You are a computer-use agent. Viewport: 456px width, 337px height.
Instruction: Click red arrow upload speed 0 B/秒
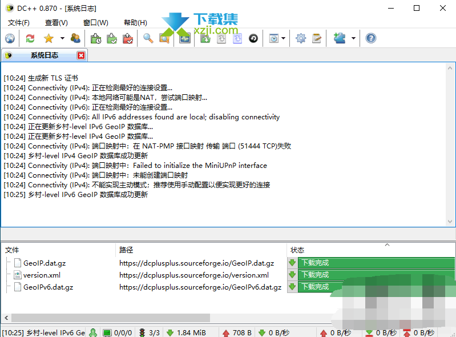pos(336,332)
